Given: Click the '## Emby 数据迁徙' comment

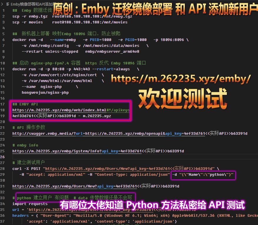Looking at the screenshot, I should pyautogui.click(x=32, y=11).
